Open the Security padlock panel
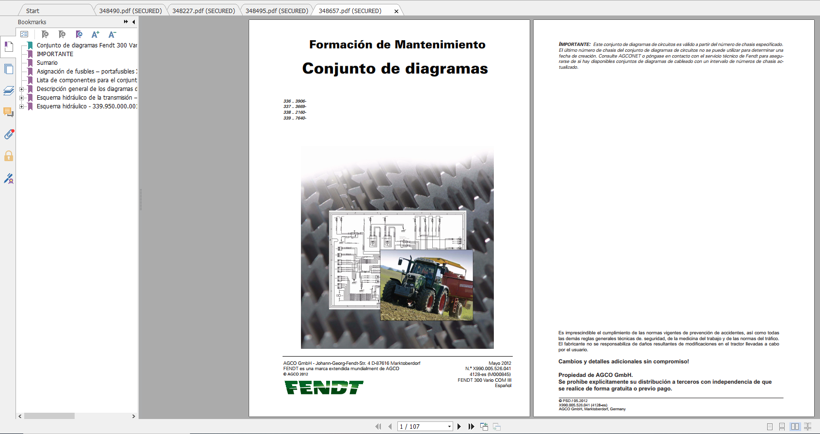 click(x=8, y=156)
